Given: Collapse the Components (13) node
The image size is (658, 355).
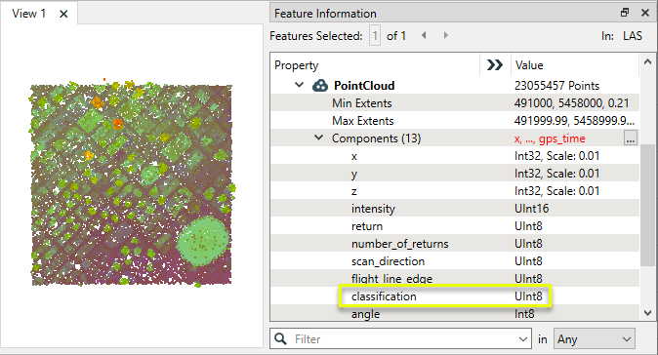Looking at the screenshot, I should (x=319, y=138).
